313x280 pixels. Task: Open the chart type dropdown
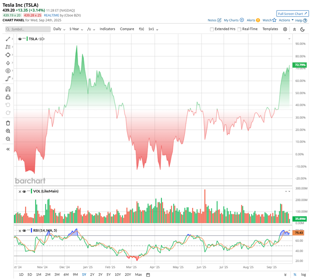91,29
